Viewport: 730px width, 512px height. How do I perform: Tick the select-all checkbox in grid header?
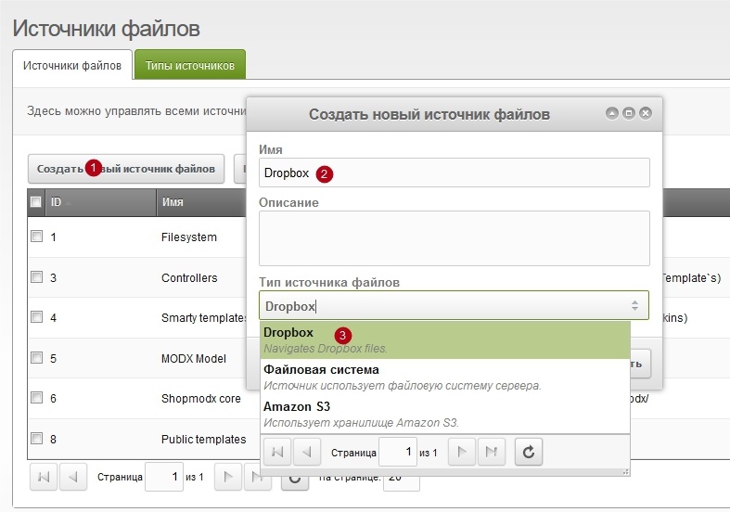click(35, 202)
